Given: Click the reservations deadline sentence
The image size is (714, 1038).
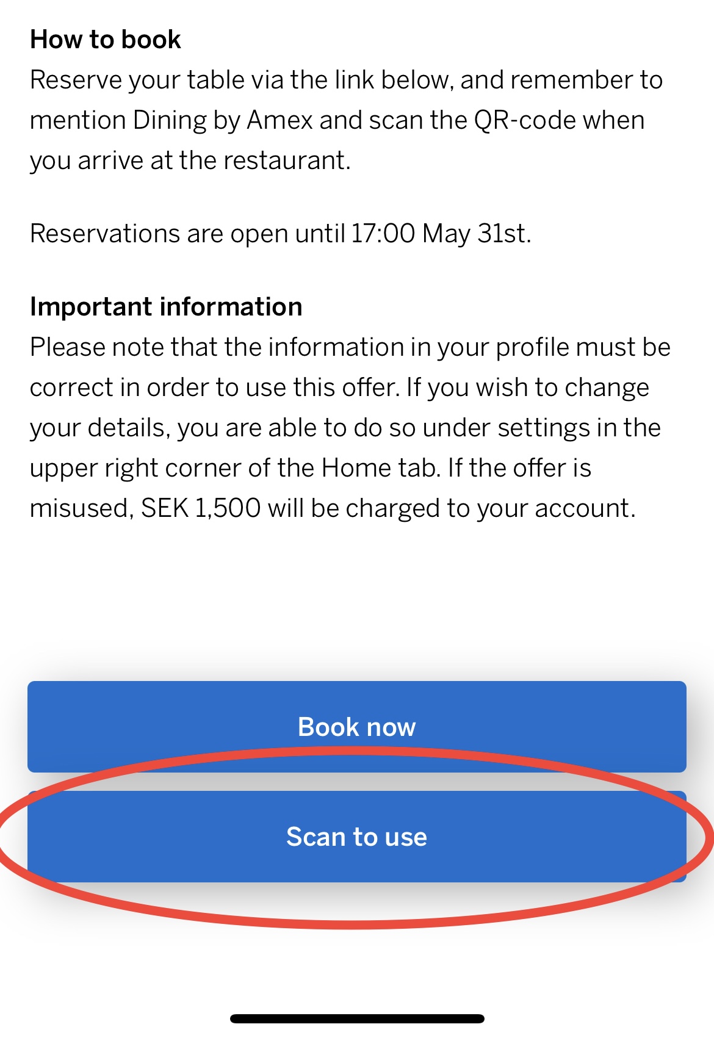Looking at the screenshot, I should [281, 234].
